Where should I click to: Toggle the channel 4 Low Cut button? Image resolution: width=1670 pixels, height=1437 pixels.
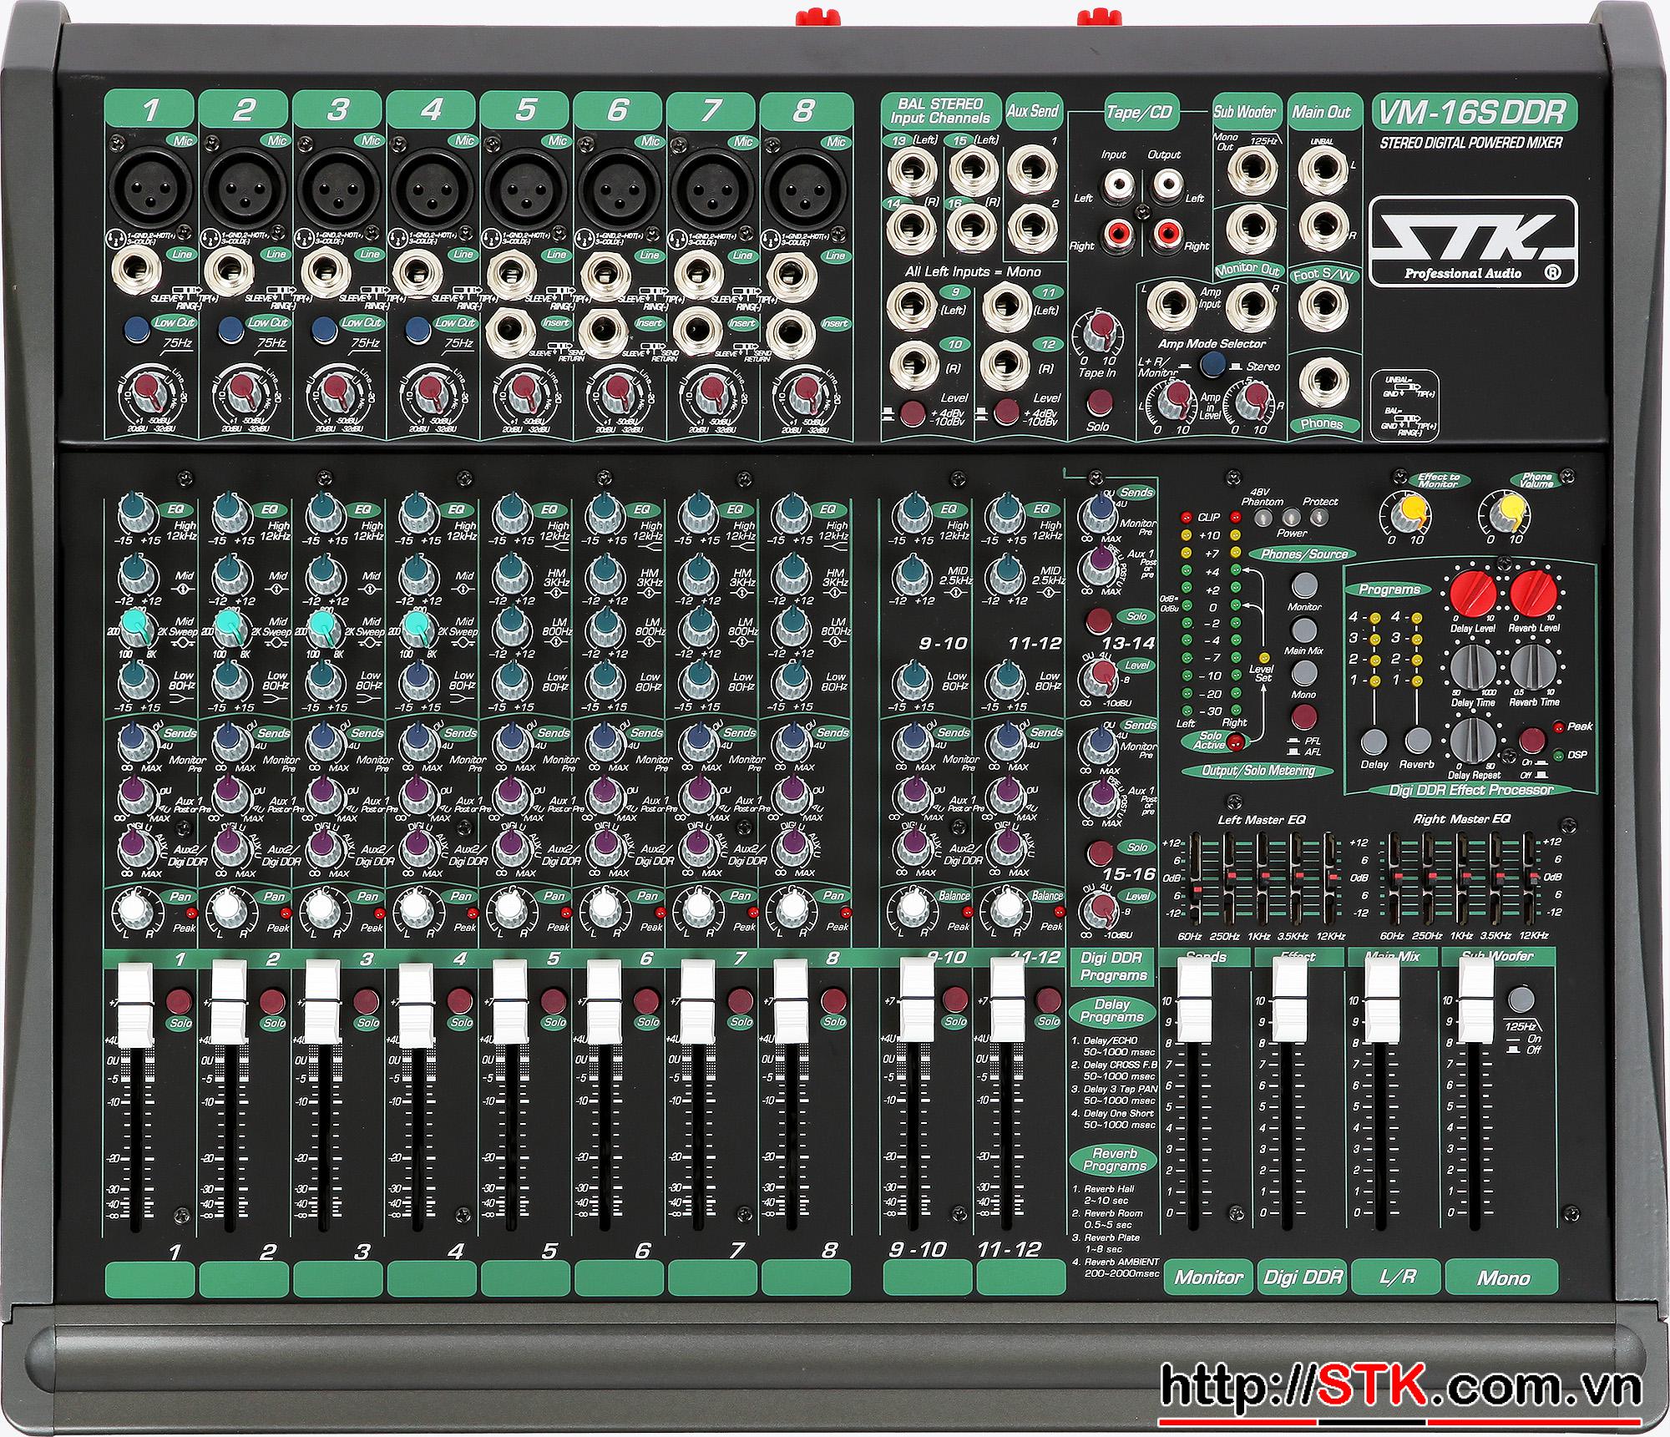coord(417,329)
